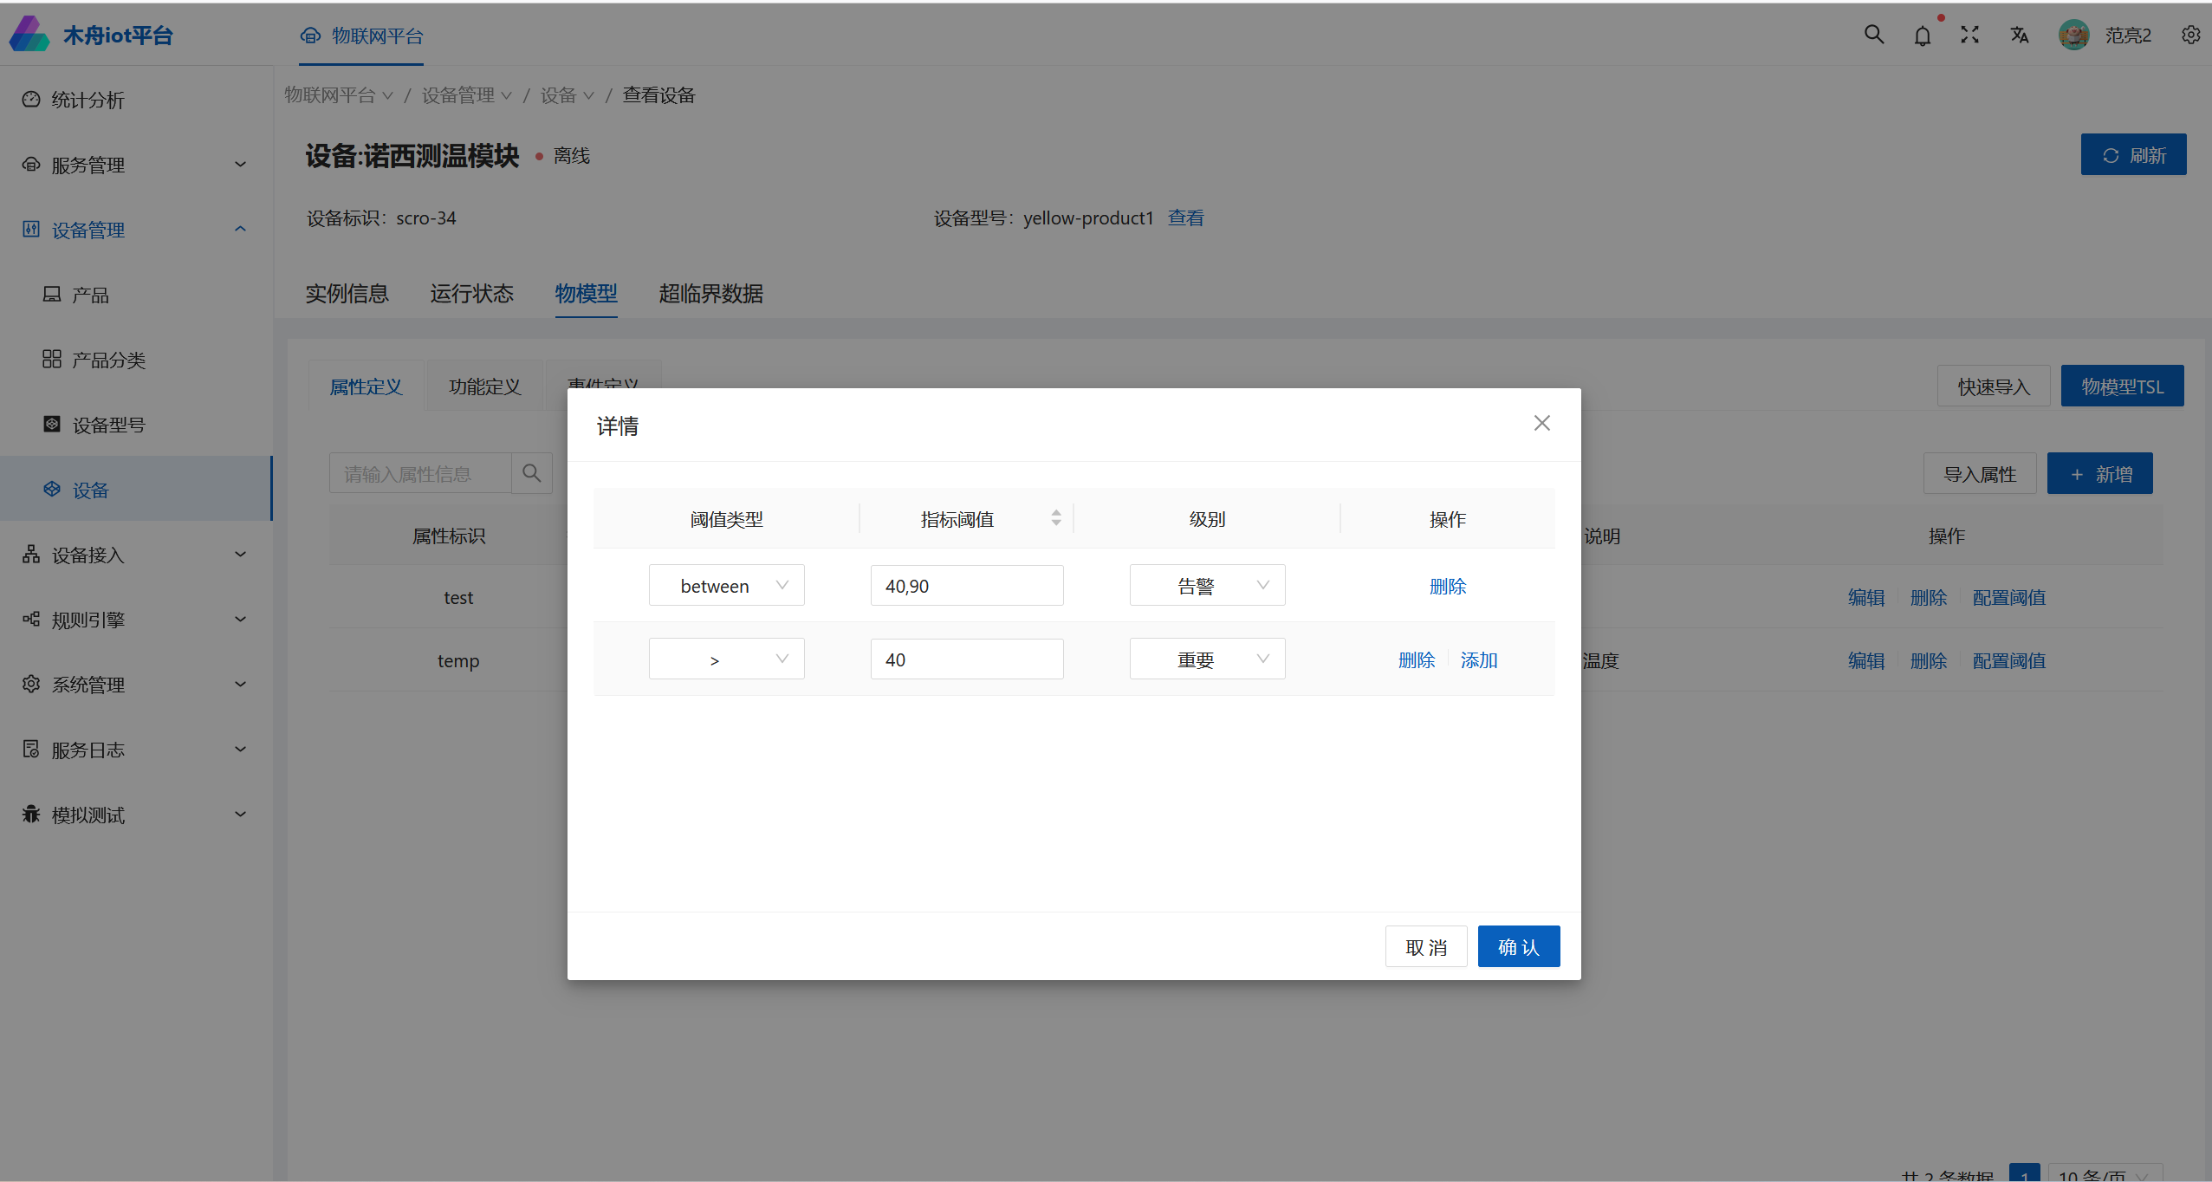Expand the 级别 dropdown showing 重要
Image resolution: width=2212 pixels, height=1182 pixels.
pos(1205,659)
